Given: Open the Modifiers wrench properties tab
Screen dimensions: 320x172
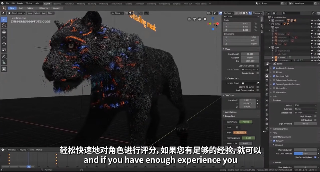Looking at the screenshot, I should 267,110.
